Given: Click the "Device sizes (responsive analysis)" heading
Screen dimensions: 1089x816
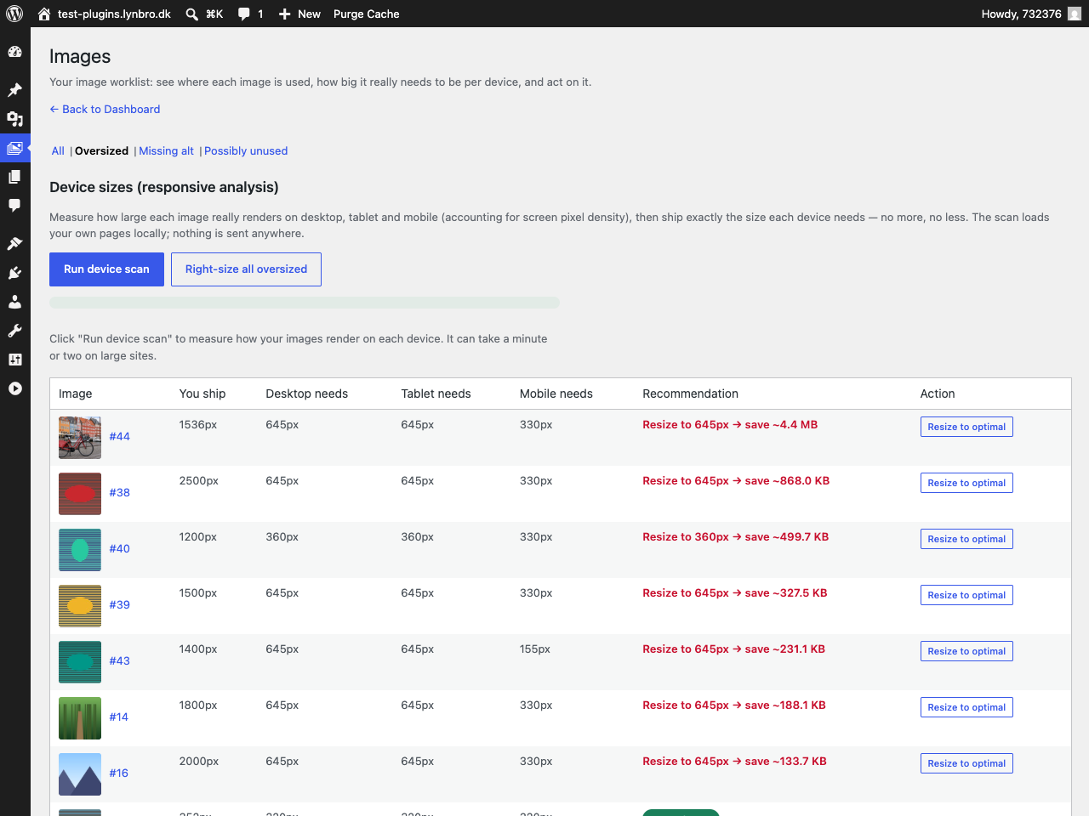Looking at the screenshot, I should click(164, 187).
